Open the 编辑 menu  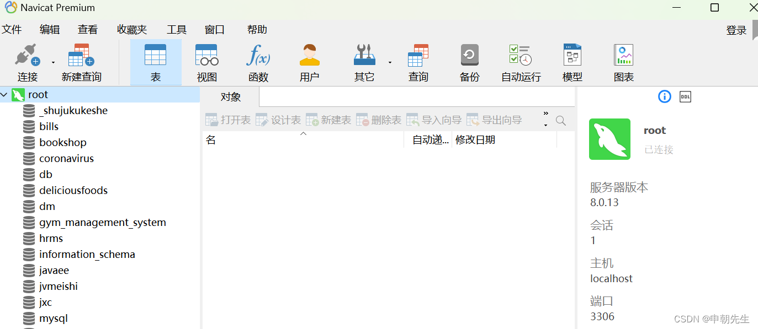(50, 30)
